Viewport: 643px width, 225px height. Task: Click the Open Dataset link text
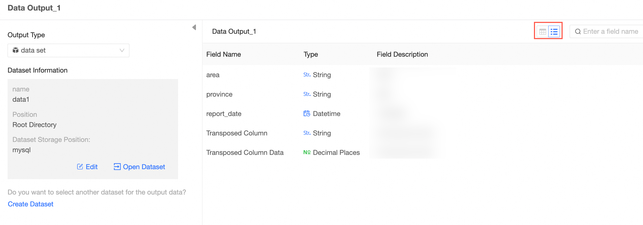click(x=144, y=167)
